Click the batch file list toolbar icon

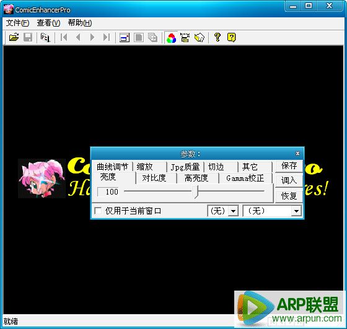[x=45, y=37]
